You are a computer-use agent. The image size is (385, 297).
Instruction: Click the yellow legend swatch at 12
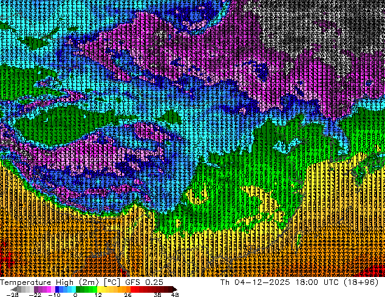click(x=99, y=289)
